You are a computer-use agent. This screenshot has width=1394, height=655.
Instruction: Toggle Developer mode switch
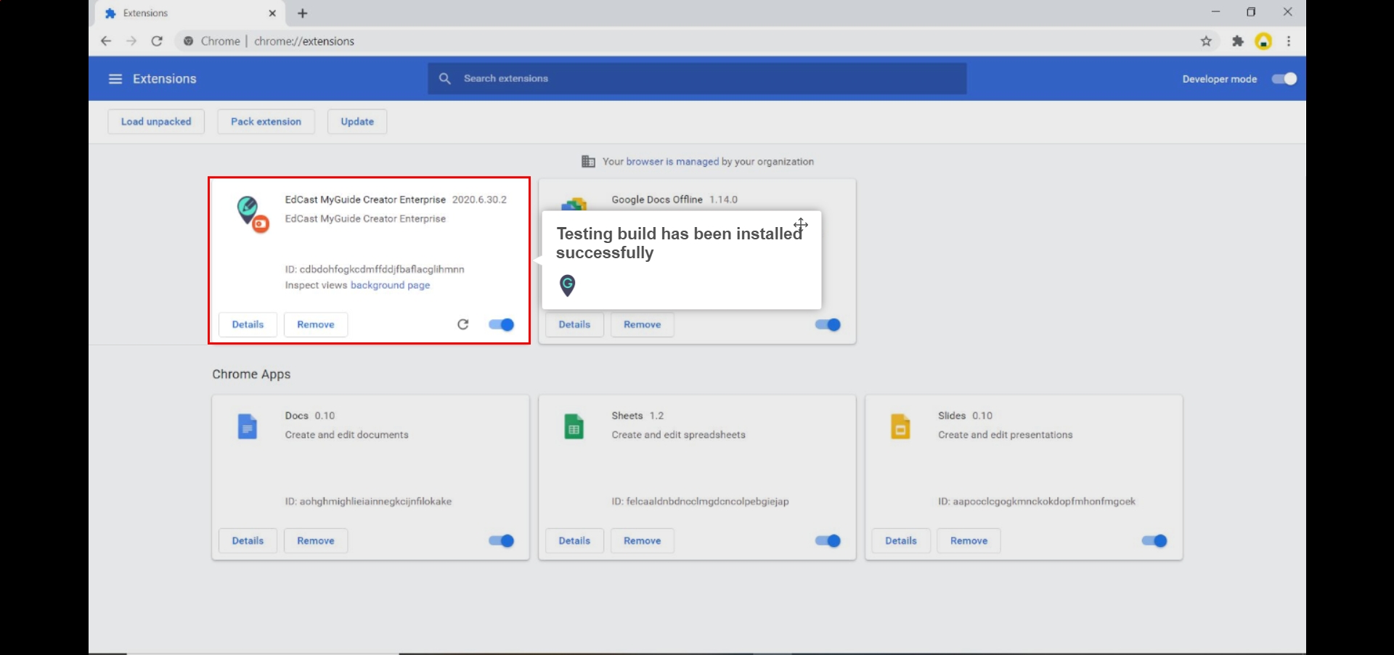(1284, 78)
